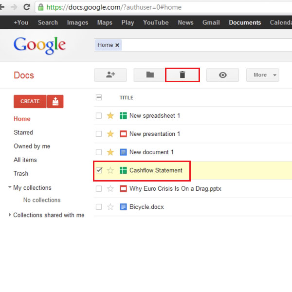Click the spreadsheet icon of Cashflow Statement
The width and height of the screenshot is (292, 292).
123,170
